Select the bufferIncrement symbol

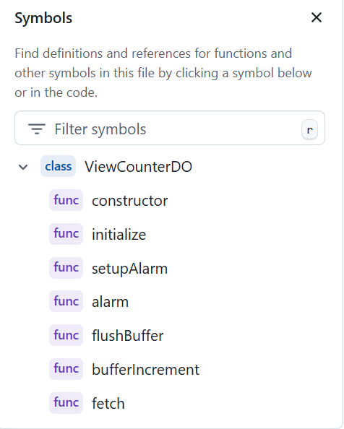tap(145, 370)
